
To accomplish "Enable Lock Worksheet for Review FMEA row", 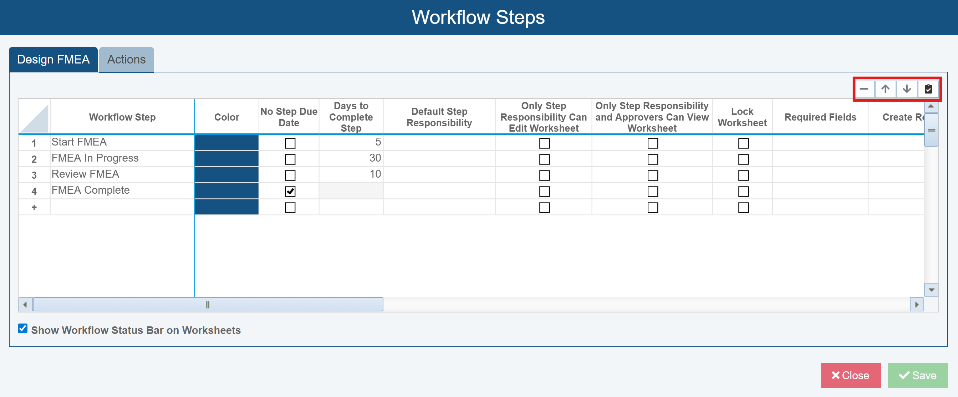I will (743, 175).
